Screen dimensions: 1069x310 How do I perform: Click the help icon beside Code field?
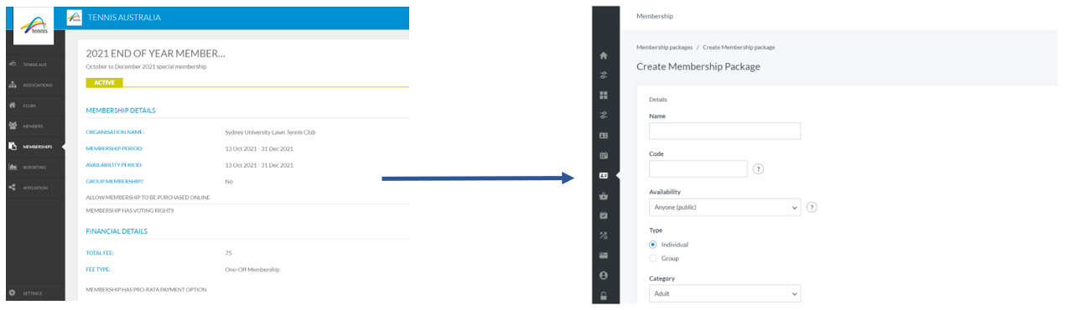pyautogui.click(x=758, y=168)
